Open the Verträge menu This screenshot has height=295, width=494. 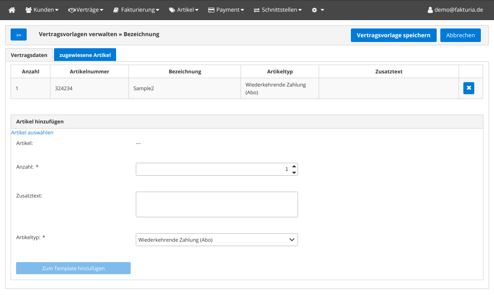(x=86, y=10)
